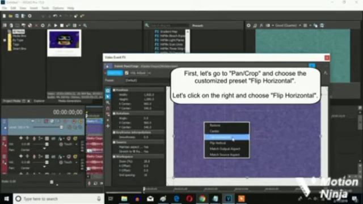Image resolution: width=363 pixels, height=204 pixels.
Task: Select the Smart Bins tree item
Action: pos(19,49)
